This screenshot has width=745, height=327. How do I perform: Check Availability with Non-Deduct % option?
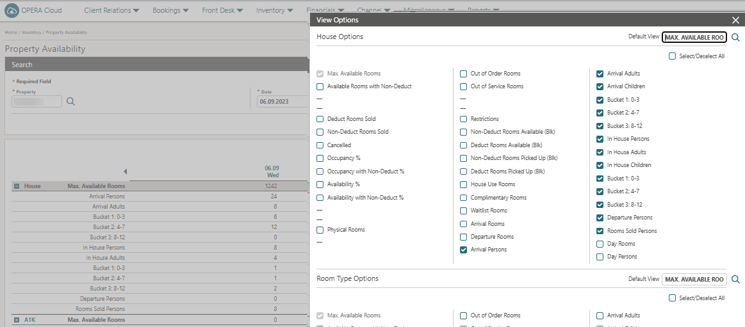320,198
